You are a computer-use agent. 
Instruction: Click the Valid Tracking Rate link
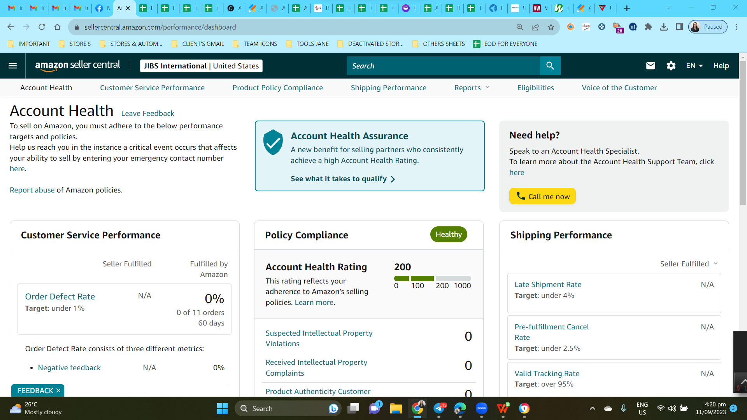pos(547,373)
